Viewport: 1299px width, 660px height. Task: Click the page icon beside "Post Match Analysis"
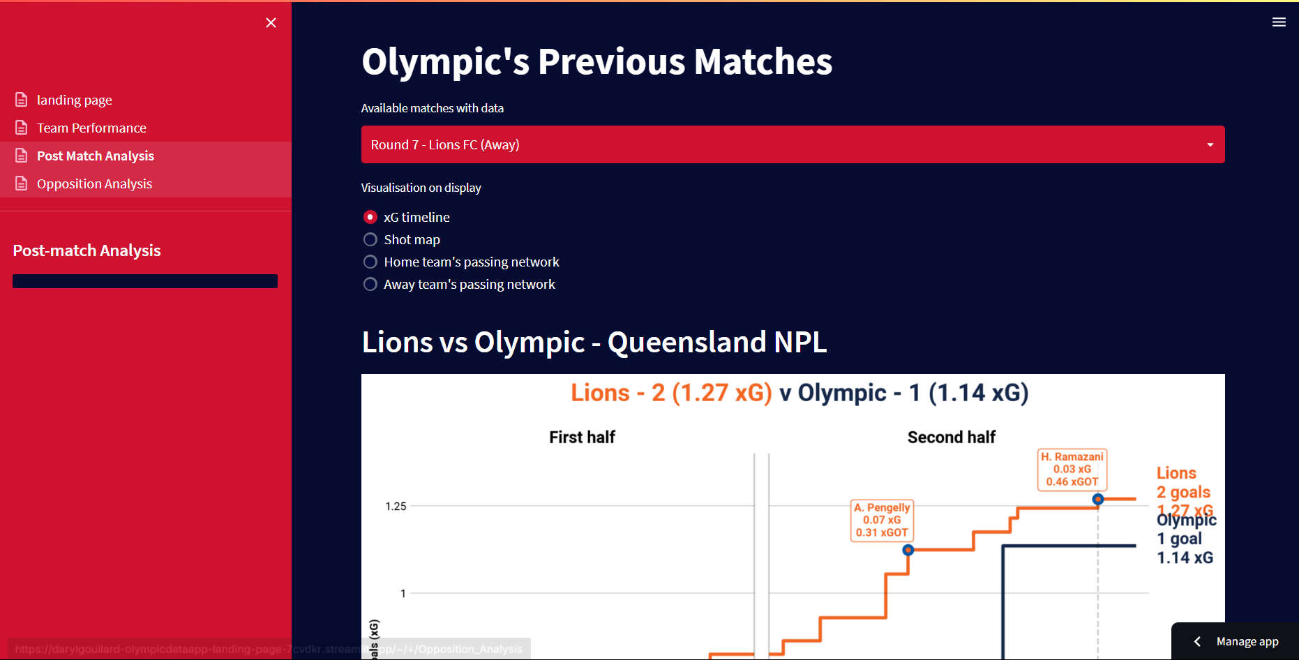(22, 156)
